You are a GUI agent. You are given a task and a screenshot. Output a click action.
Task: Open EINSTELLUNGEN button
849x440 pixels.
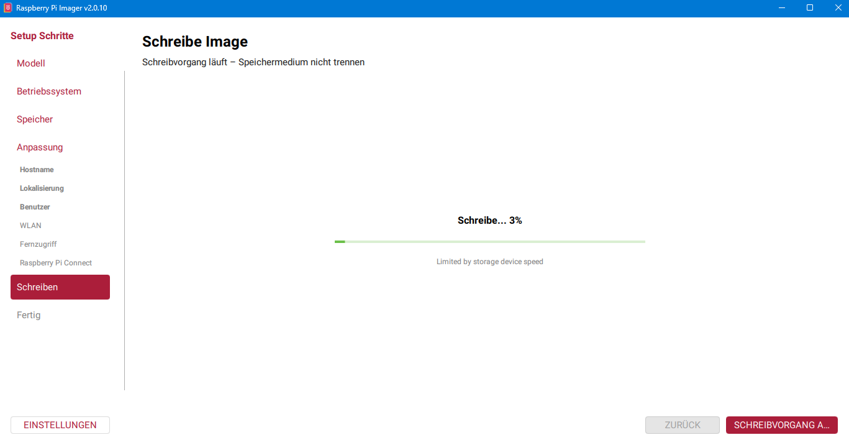click(x=60, y=425)
